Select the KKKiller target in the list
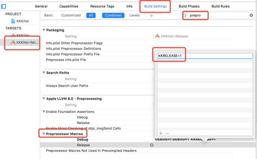The height and width of the screenshot is (159, 257). [20, 35]
